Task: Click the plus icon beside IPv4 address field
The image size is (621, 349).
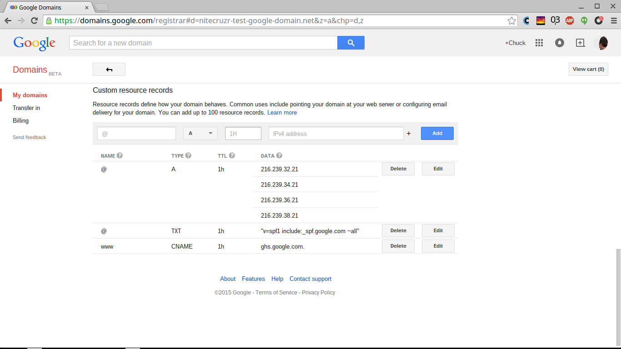Action: [409, 134]
